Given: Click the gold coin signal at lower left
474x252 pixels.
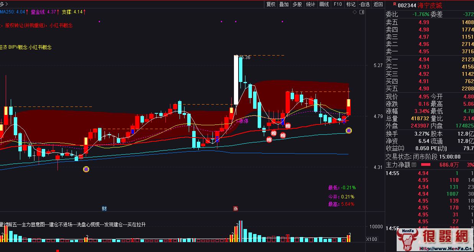Looking at the screenshot, I should pos(87,169).
